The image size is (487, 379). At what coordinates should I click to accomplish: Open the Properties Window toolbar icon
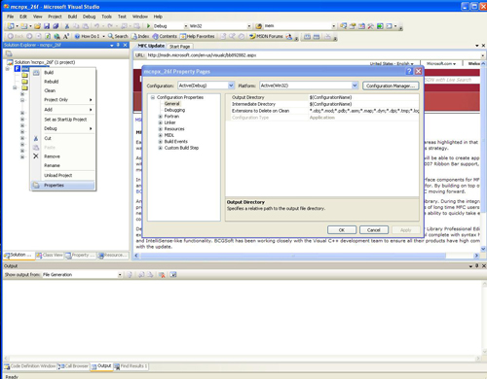353,26
